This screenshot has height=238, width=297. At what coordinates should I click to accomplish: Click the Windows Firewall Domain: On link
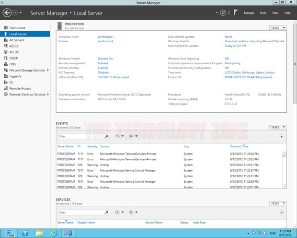pos(105,59)
